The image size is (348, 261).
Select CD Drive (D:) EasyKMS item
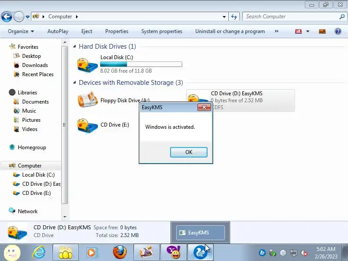click(x=241, y=100)
